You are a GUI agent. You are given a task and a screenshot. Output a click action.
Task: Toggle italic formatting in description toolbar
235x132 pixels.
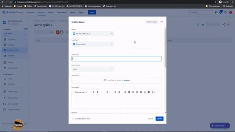click(97, 92)
